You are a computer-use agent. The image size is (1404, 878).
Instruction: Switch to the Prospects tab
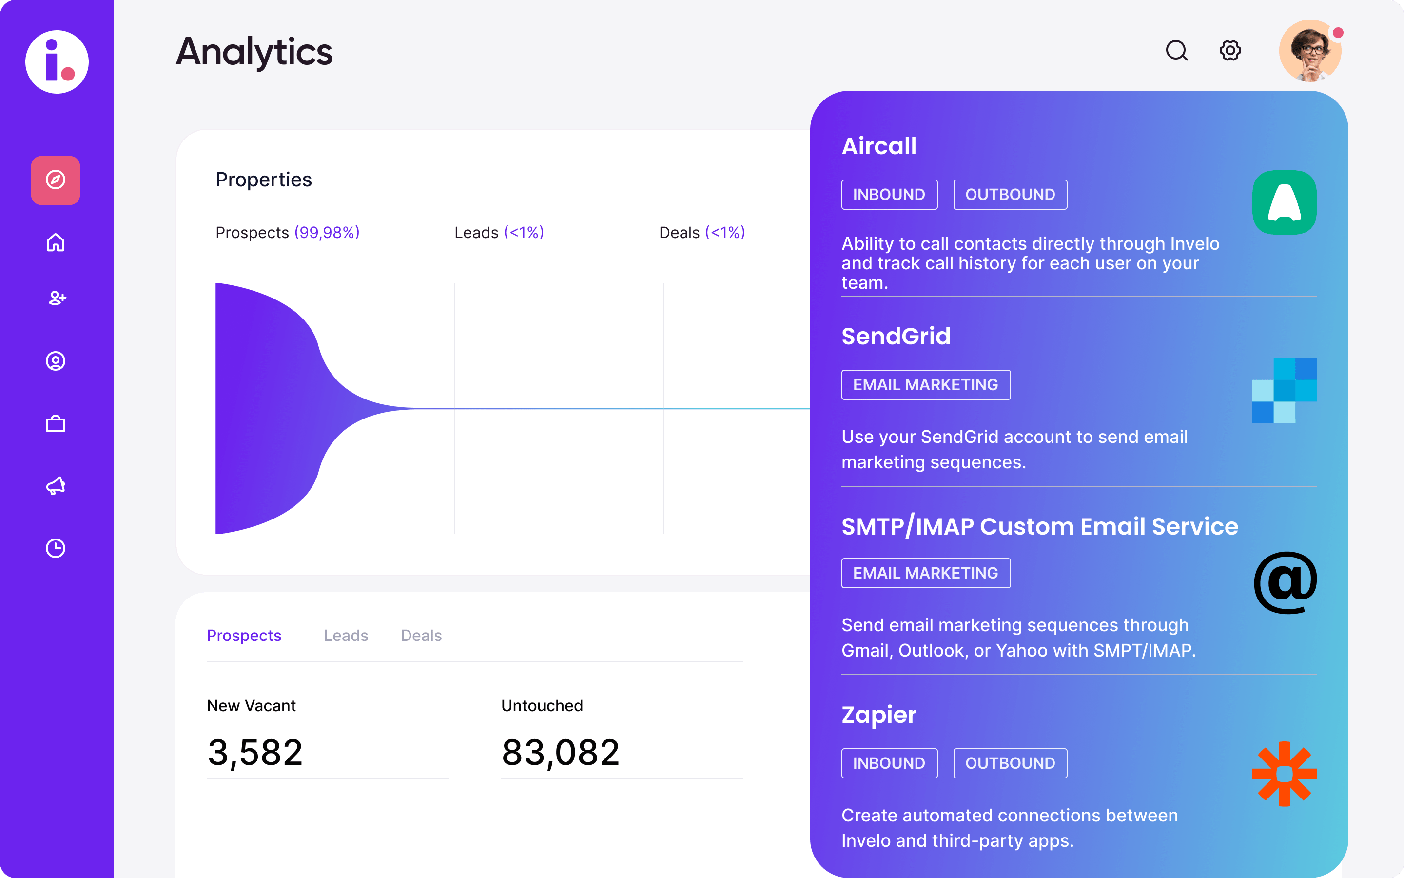(x=244, y=635)
